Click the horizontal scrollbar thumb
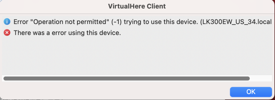 126,78
